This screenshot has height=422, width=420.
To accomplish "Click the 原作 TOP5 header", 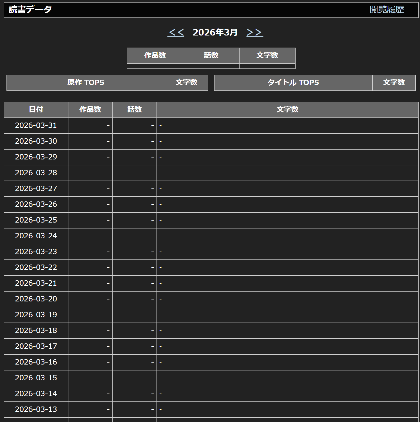I will tap(86, 83).
